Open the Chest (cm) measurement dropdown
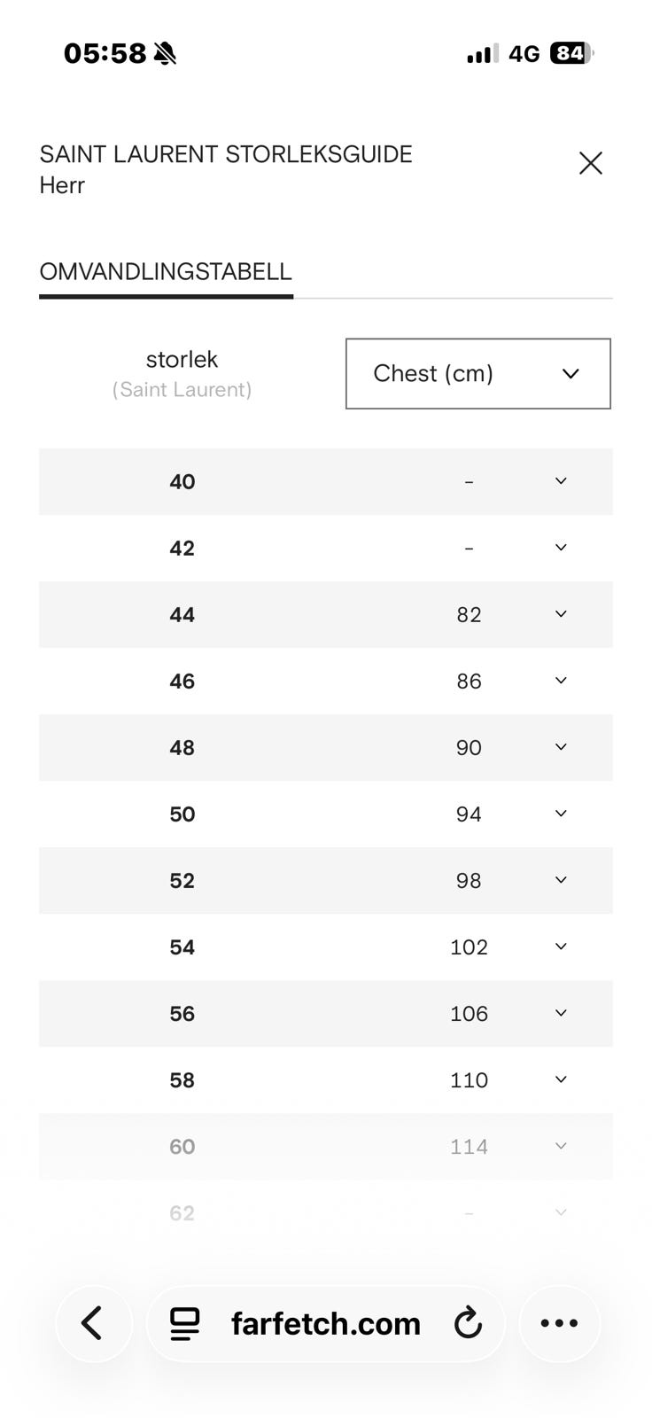Screen dimensions: 652x1418 [x=478, y=373]
